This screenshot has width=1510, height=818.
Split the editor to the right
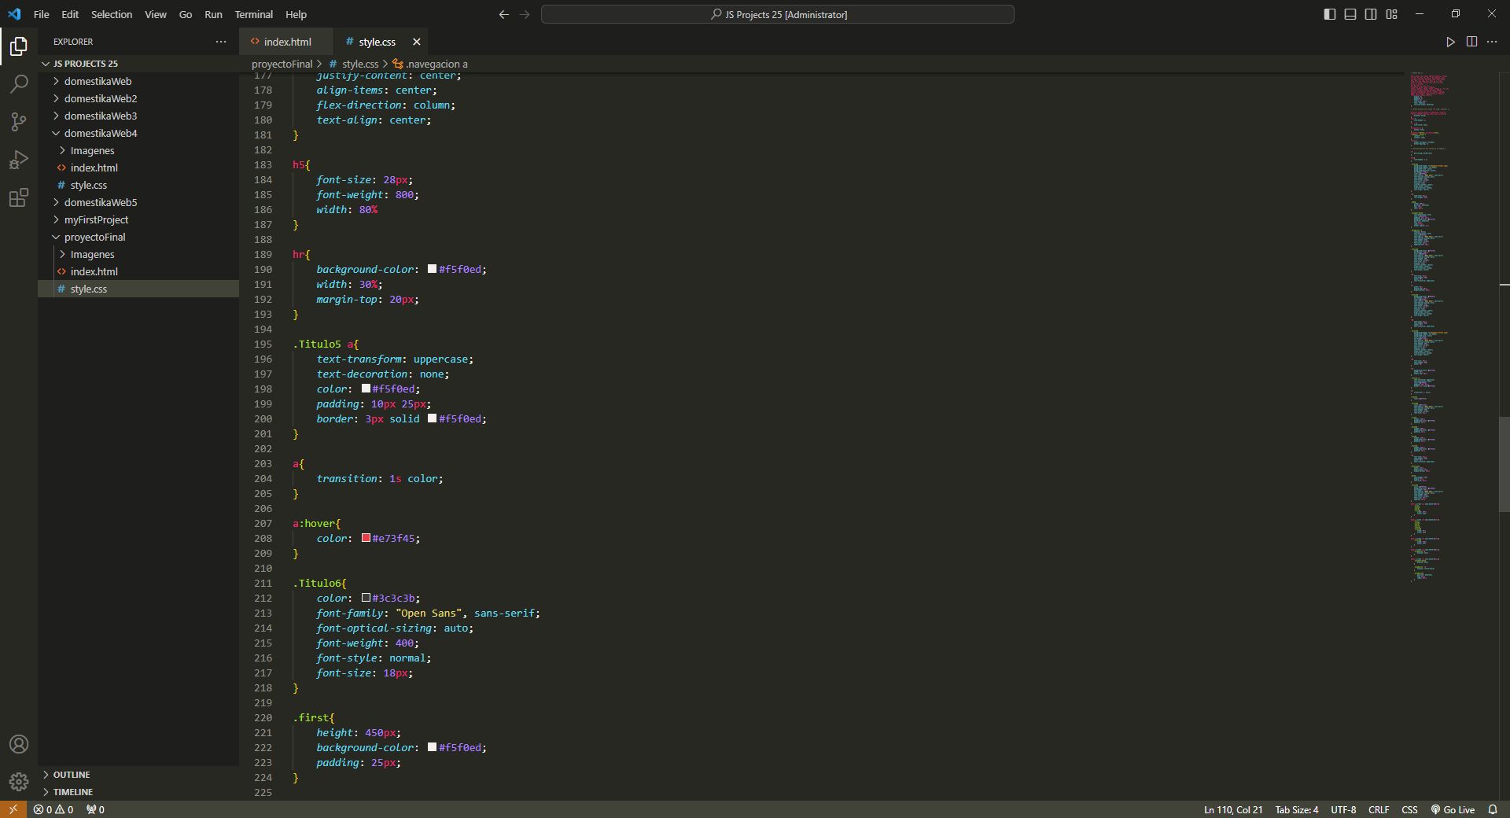click(x=1471, y=42)
